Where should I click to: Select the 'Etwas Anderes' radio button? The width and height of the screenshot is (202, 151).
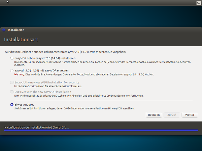click(x=12, y=105)
